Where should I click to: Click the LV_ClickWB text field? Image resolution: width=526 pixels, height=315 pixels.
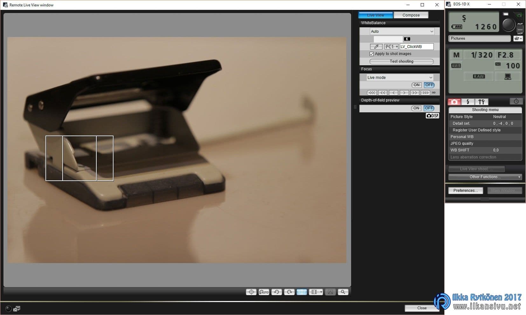tap(417, 46)
